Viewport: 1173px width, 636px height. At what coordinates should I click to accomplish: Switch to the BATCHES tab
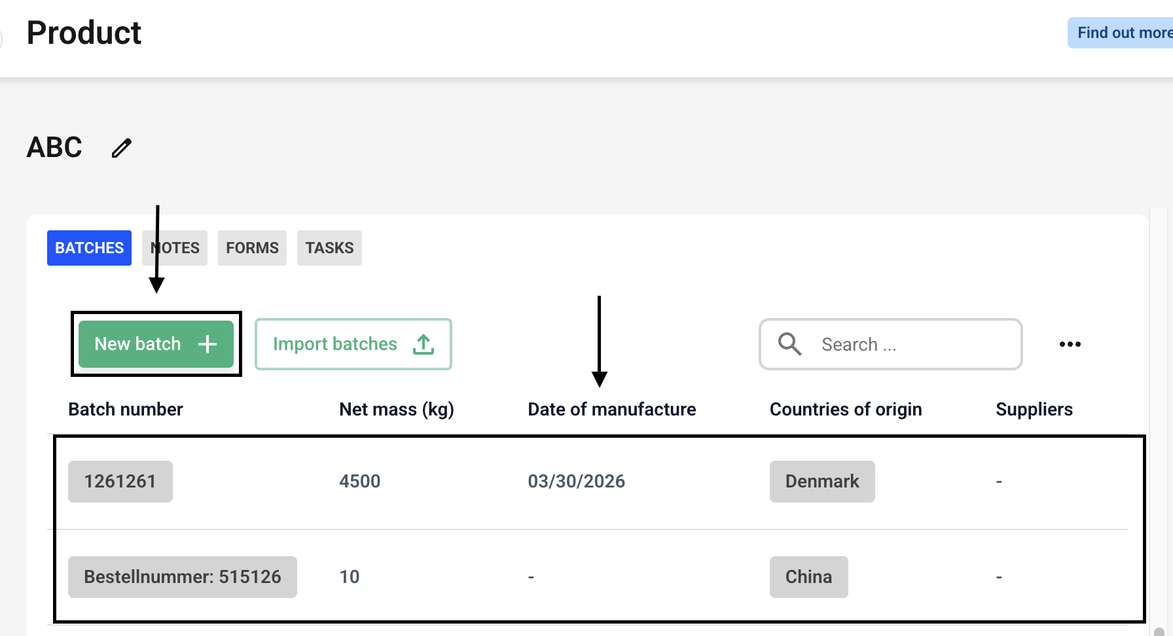pyautogui.click(x=89, y=248)
